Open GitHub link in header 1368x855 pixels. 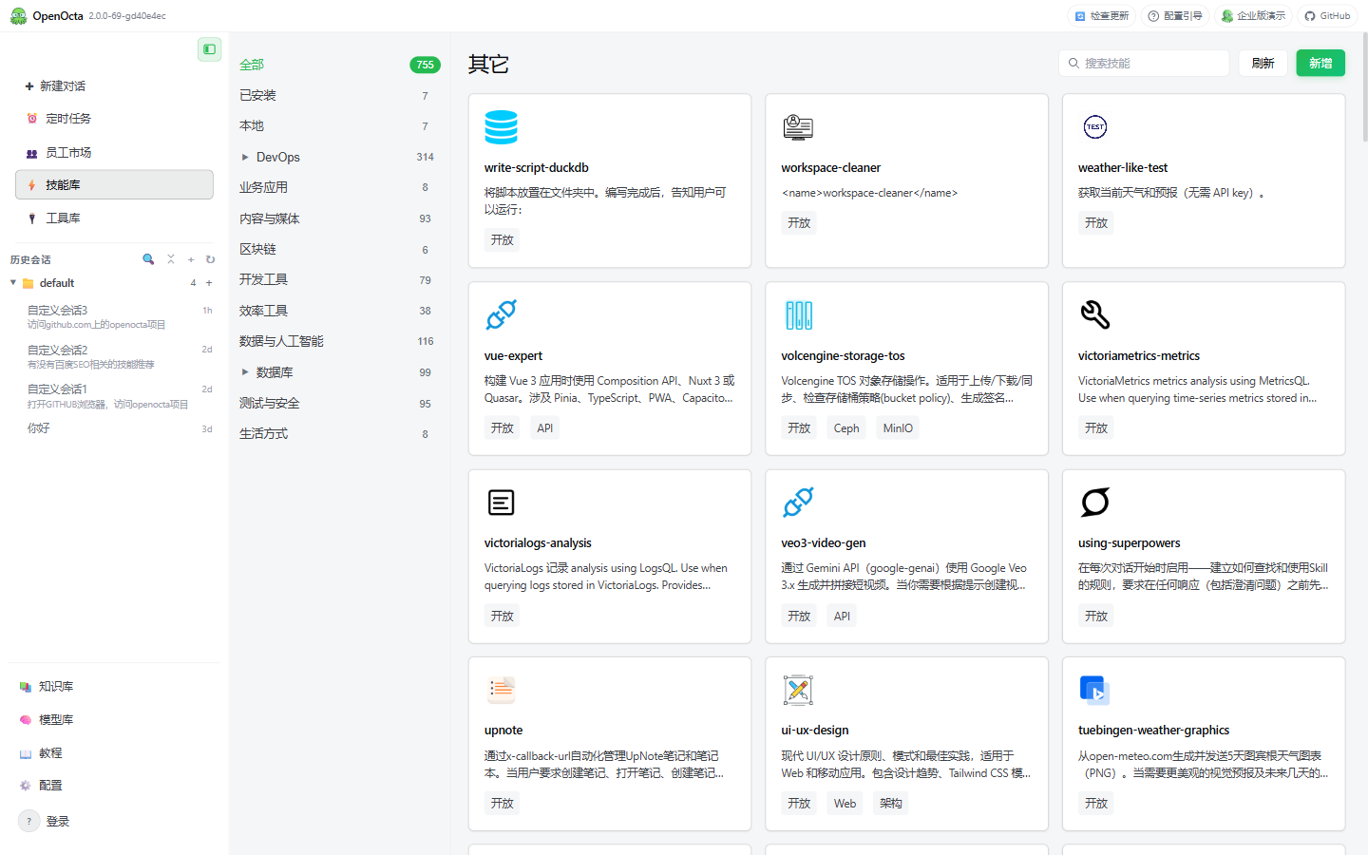click(1327, 16)
